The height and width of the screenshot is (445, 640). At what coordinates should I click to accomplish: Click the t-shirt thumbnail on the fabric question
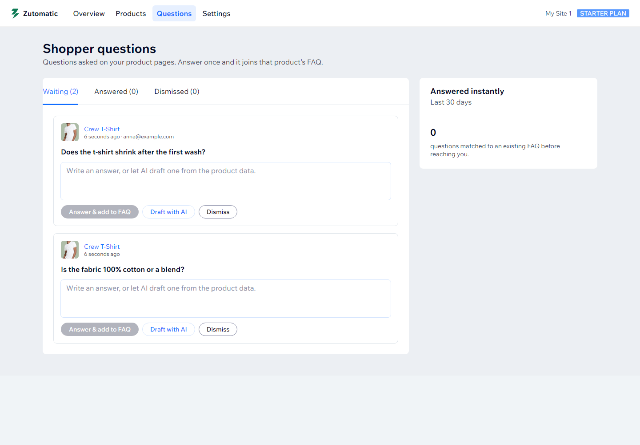[x=70, y=250]
